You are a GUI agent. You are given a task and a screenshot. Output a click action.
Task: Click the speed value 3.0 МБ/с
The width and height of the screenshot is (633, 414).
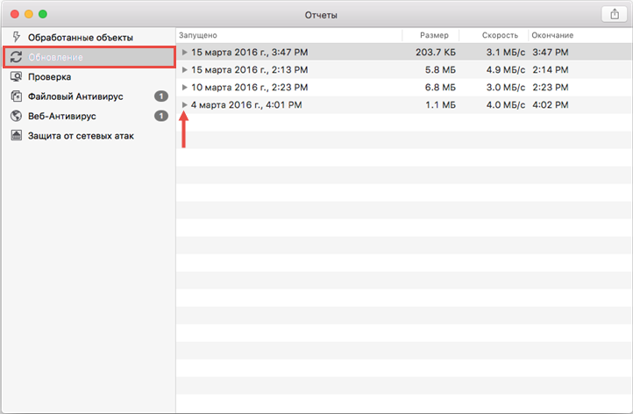pos(505,87)
